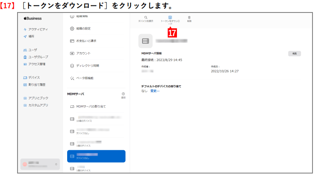Open アプリとブック in the sidebar
This screenshot has height=176, width=315.
coord(36,98)
